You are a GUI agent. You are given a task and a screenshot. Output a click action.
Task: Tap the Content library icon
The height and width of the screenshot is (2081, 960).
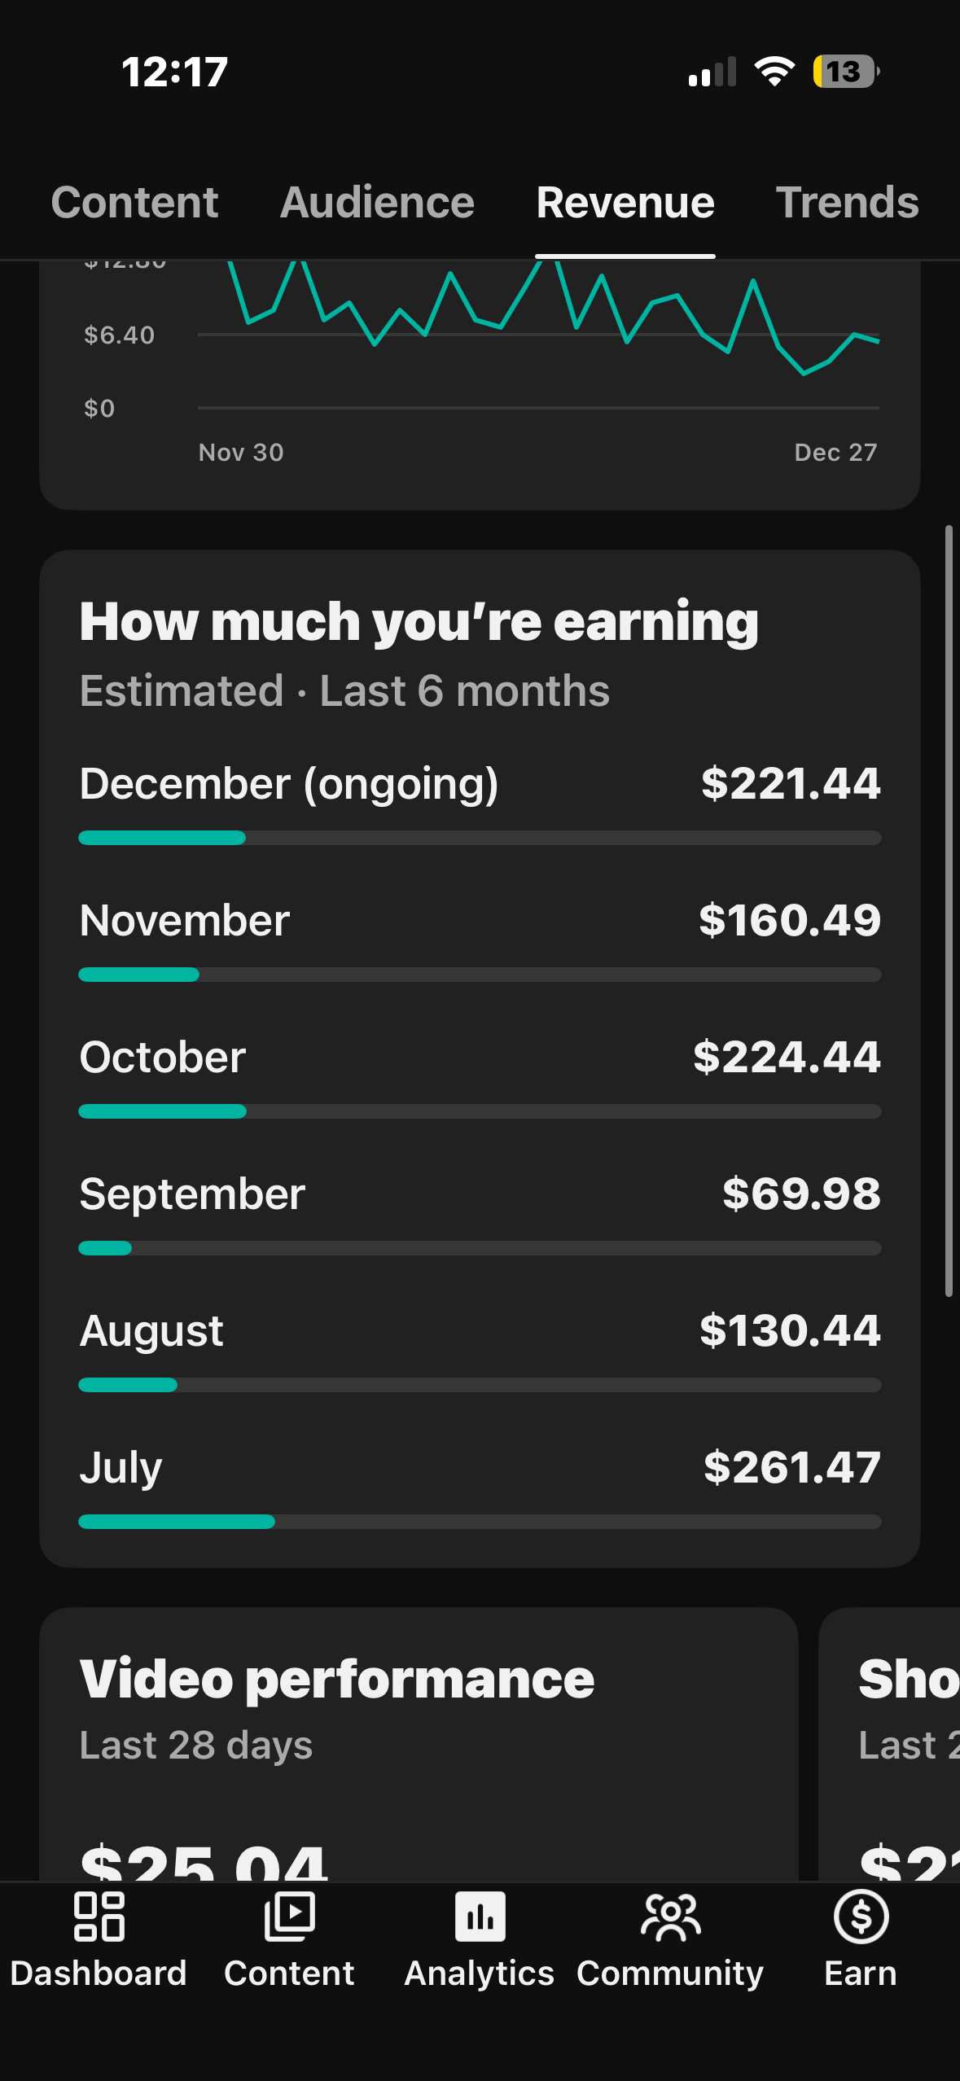289,1917
